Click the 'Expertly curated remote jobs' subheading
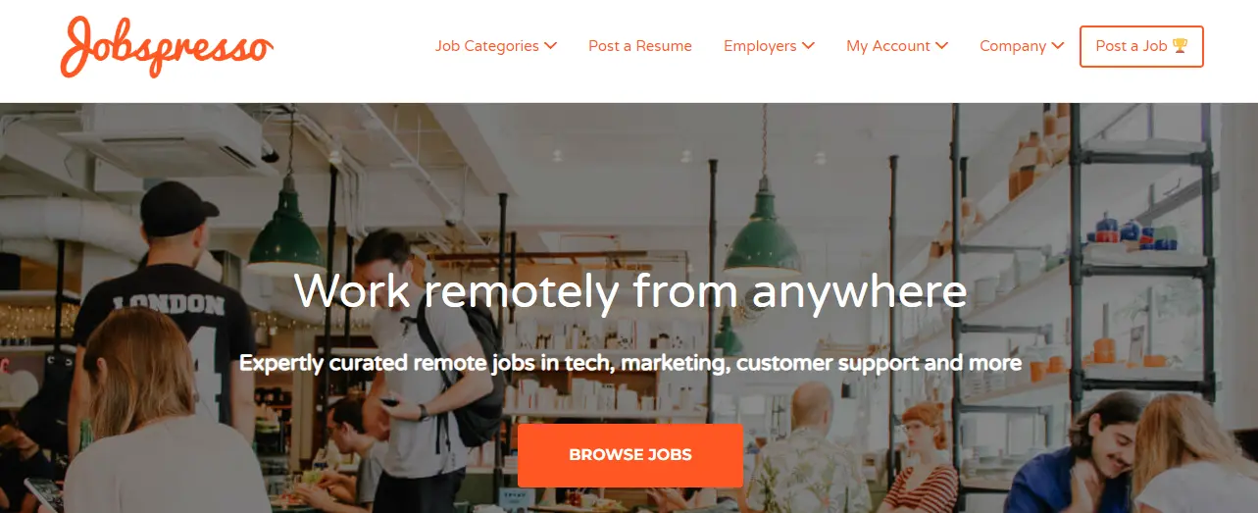This screenshot has height=513, width=1258. (630, 363)
